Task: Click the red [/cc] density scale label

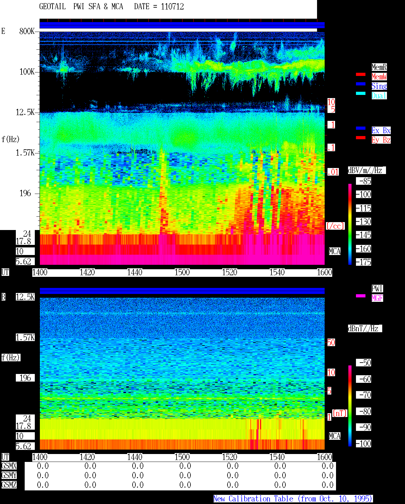Action: [x=335, y=226]
